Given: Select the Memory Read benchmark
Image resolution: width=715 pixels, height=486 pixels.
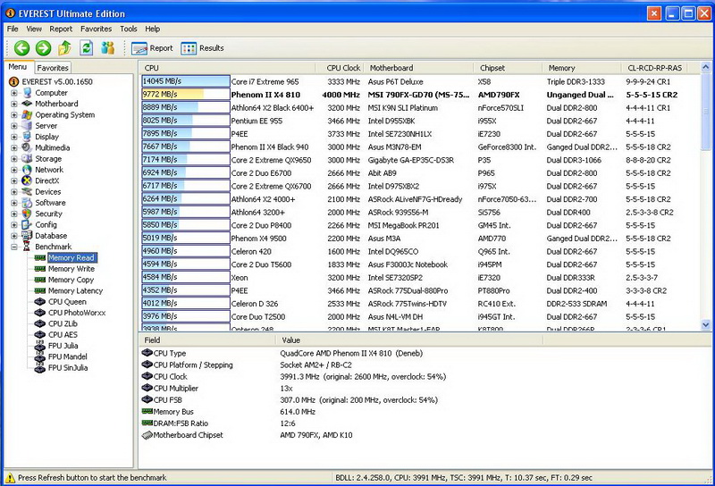Looking at the screenshot, I should pyautogui.click(x=71, y=257).
